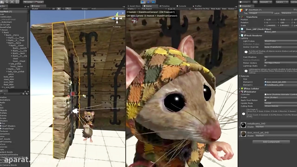Click the metalBeams_SHD material preview sphere

coord(243,125)
